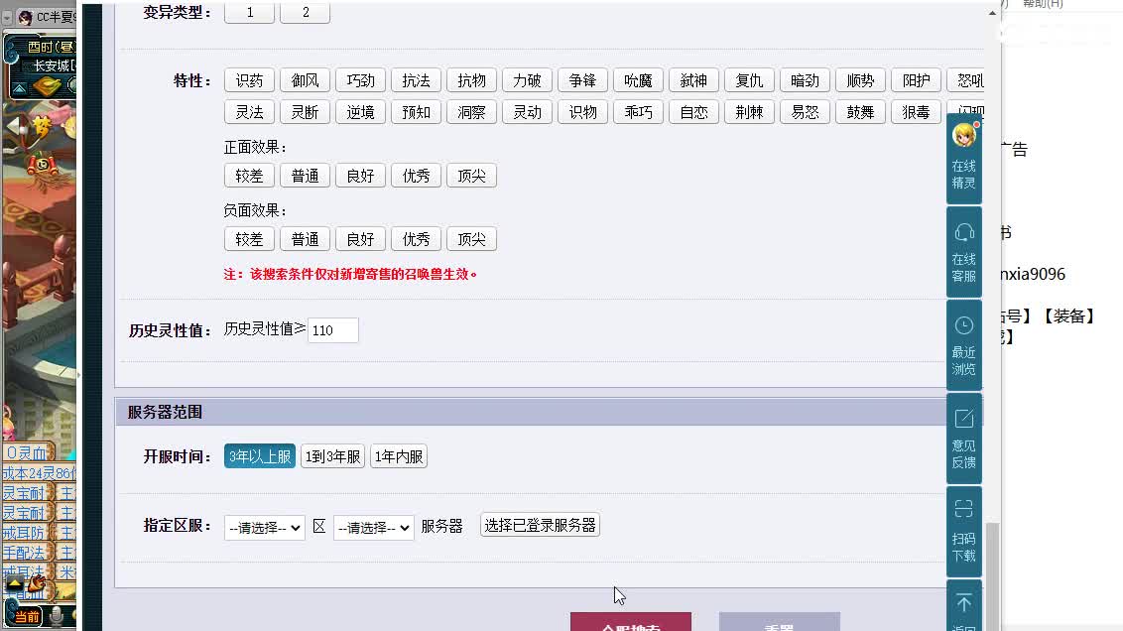Select variation type 2
Screen dimensions: 1123x631
pyautogui.click(x=306, y=12)
